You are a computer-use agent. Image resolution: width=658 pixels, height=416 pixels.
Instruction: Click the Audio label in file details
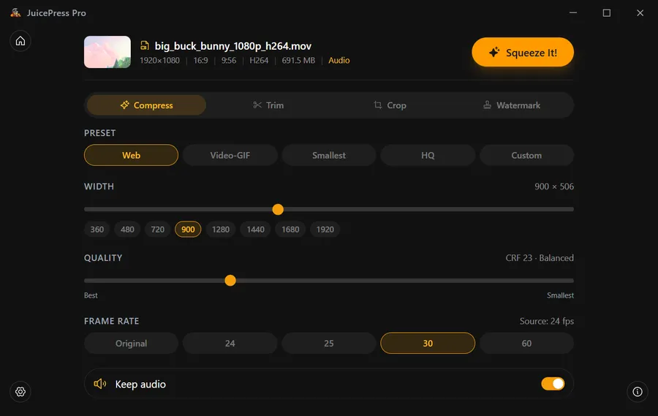[339, 61]
